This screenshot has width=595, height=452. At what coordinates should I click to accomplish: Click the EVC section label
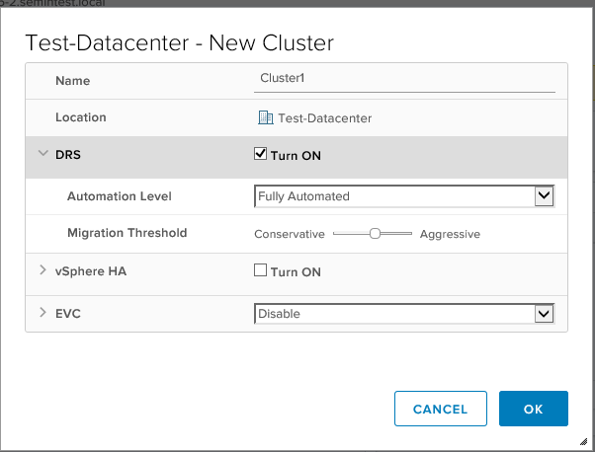(67, 313)
